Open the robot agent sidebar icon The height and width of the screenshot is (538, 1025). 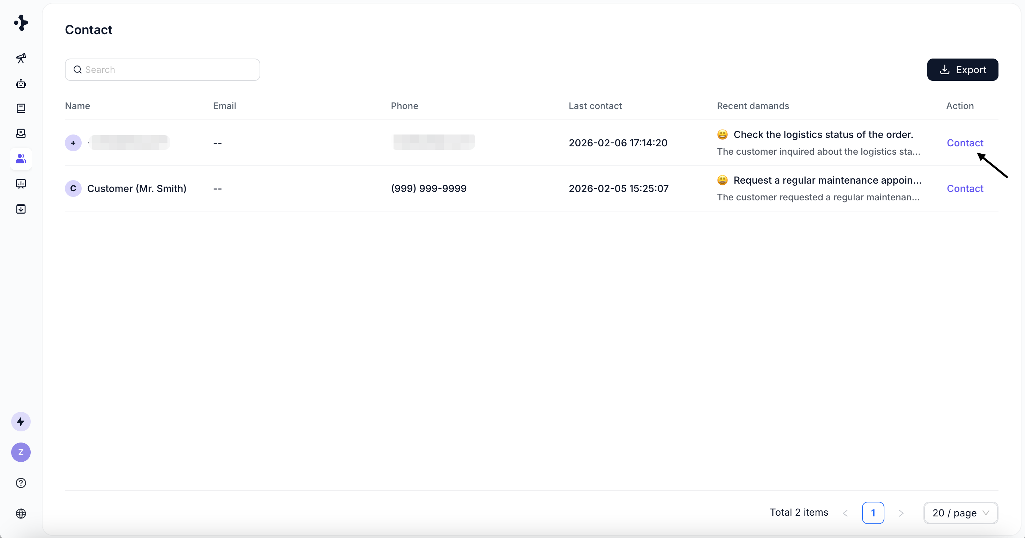tap(21, 83)
